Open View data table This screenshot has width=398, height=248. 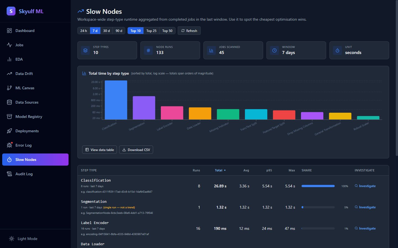tap(99, 150)
